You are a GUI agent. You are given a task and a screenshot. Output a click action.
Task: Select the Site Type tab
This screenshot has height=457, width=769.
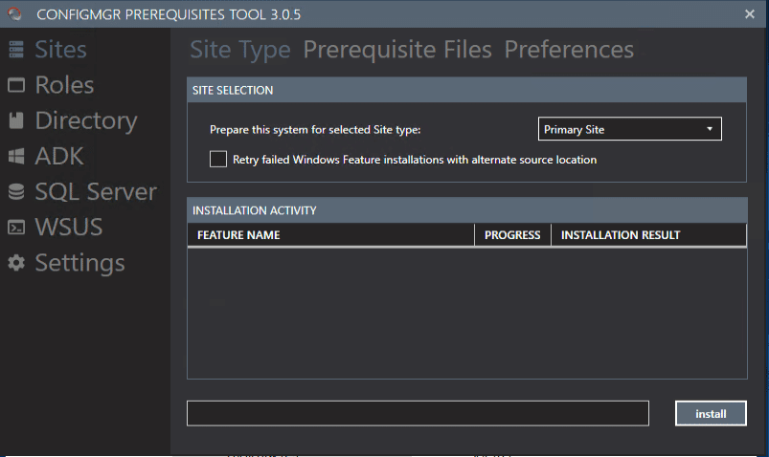tap(240, 50)
